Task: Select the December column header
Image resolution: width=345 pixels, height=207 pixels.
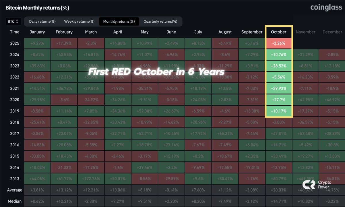Action: point(332,32)
